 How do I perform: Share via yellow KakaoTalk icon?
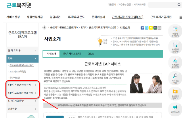click(151, 28)
